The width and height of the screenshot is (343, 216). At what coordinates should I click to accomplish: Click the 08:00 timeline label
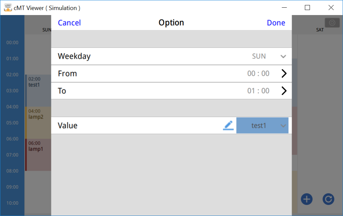12,171
